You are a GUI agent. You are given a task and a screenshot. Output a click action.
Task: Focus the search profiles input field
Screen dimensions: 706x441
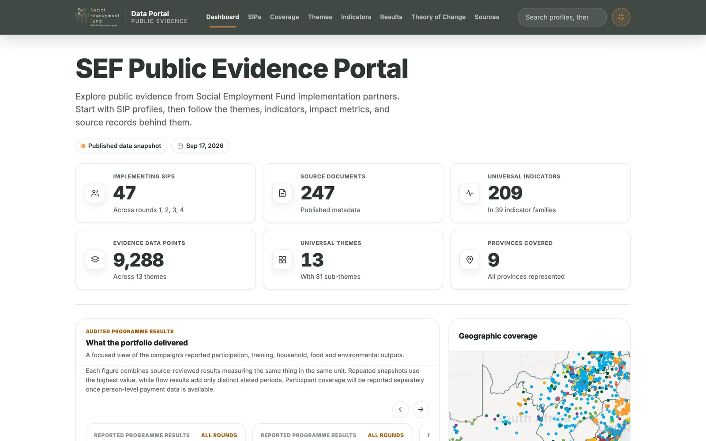562,17
